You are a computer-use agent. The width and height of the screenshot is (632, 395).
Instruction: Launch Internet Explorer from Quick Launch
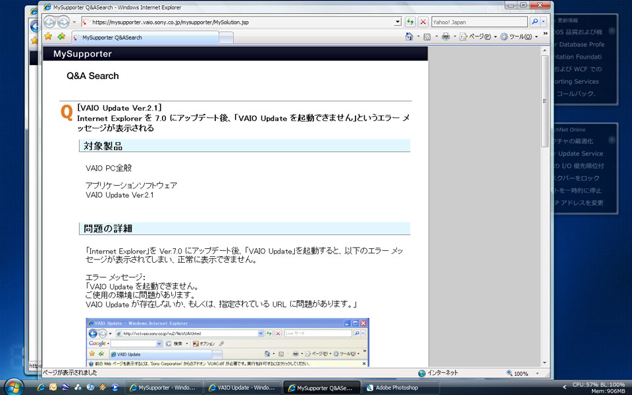[x=41, y=387]
